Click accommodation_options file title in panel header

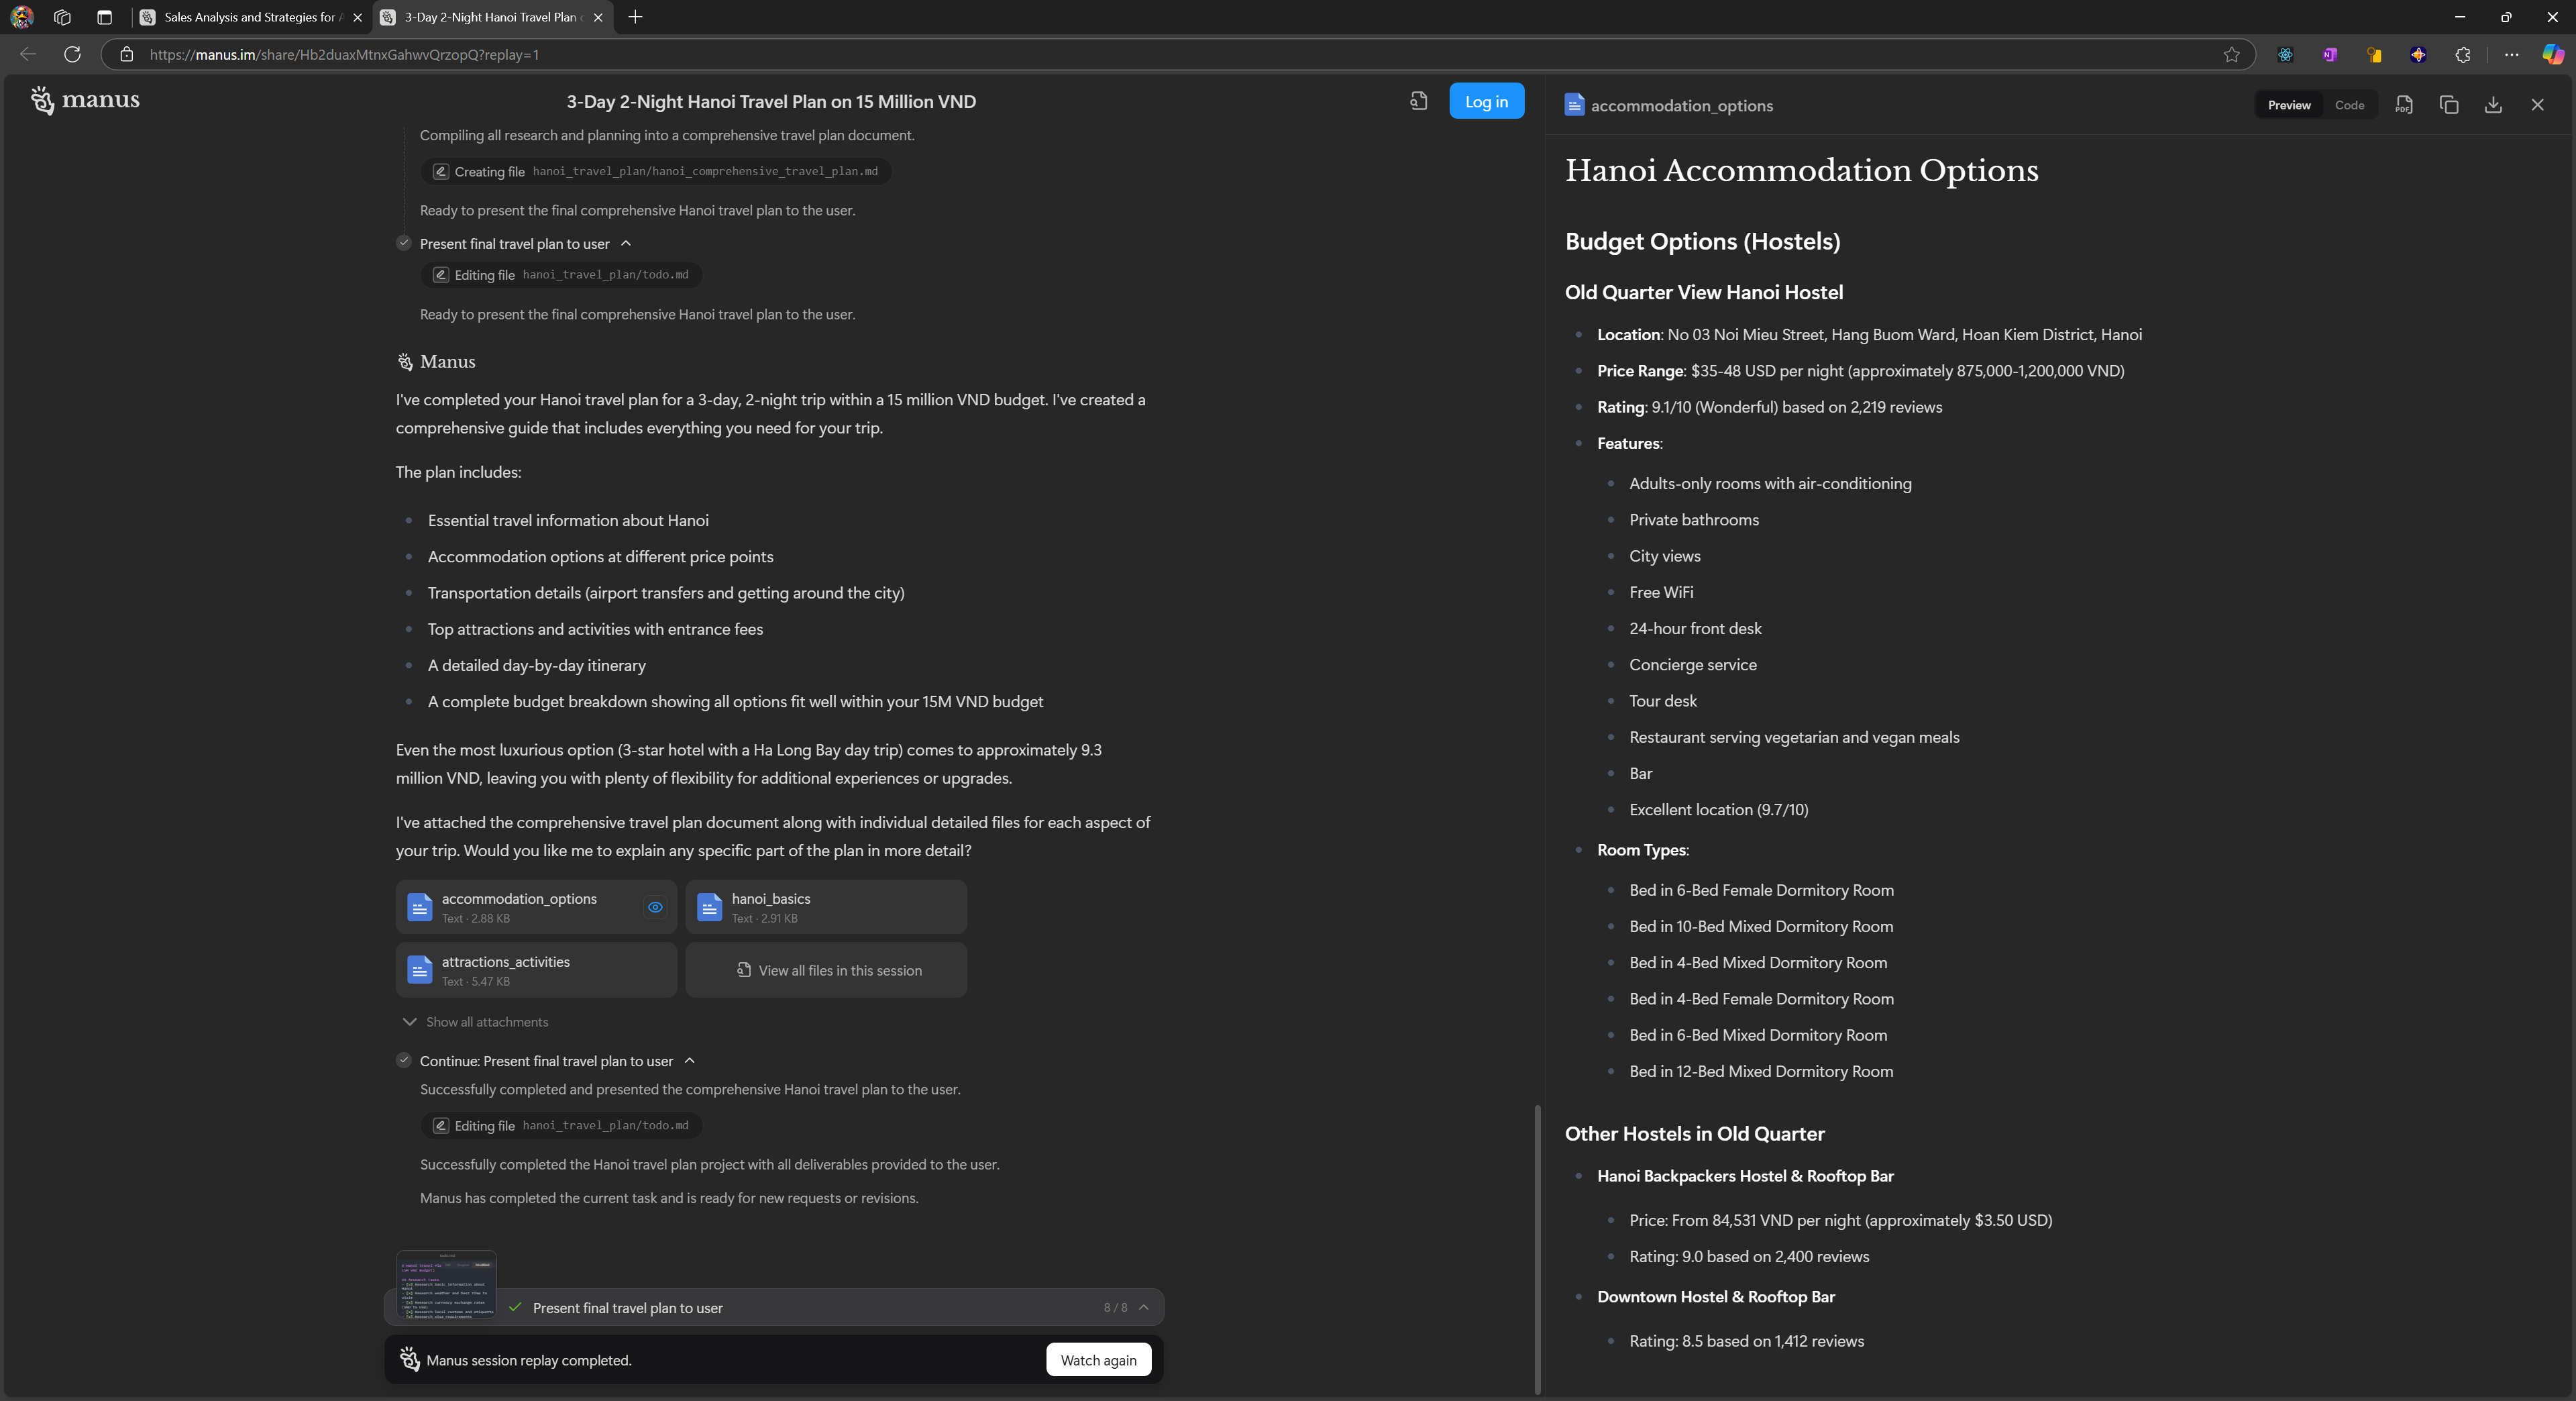[x=1681, y=105]
